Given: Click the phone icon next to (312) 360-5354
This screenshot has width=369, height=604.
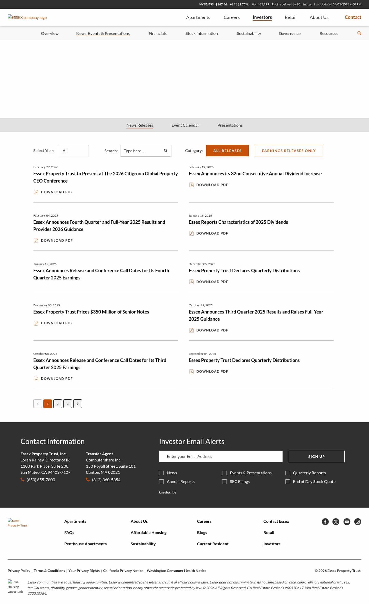Looking at the screenshot, I should [88, 480].
